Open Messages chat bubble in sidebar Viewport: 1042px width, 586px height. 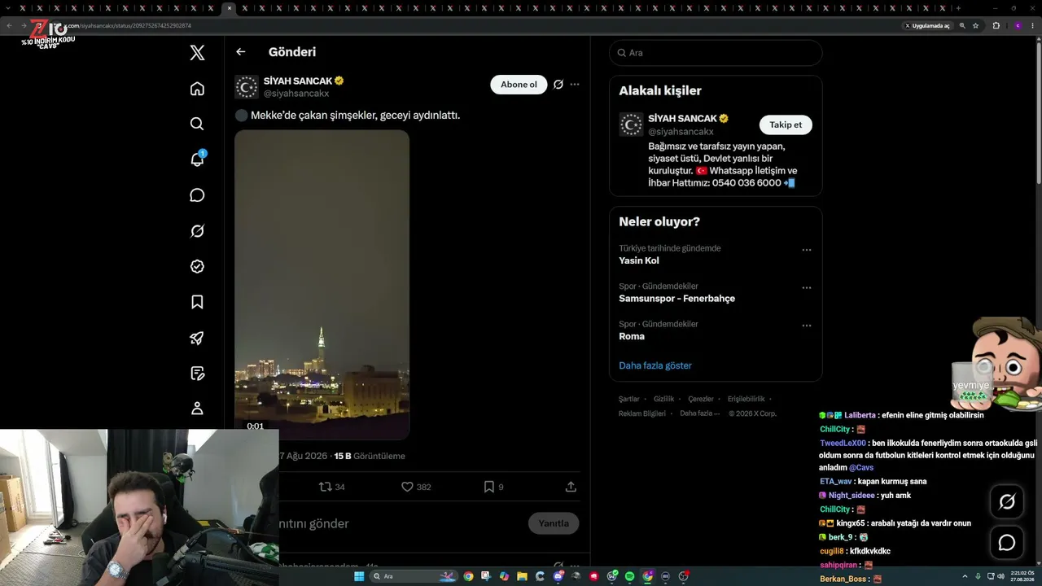click(x=197, y=195)
